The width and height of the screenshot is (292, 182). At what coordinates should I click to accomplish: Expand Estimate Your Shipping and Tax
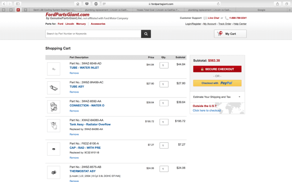click(217, 97)
